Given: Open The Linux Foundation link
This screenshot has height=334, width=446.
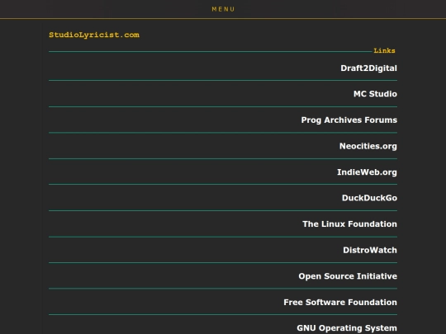Looking at the screenshot, I should click(x=349, y=223).
